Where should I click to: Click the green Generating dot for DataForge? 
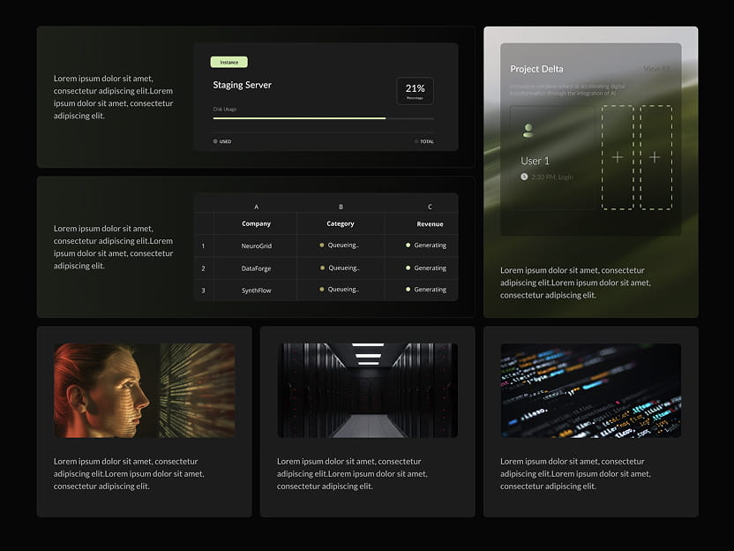click(x=408, y=268)
